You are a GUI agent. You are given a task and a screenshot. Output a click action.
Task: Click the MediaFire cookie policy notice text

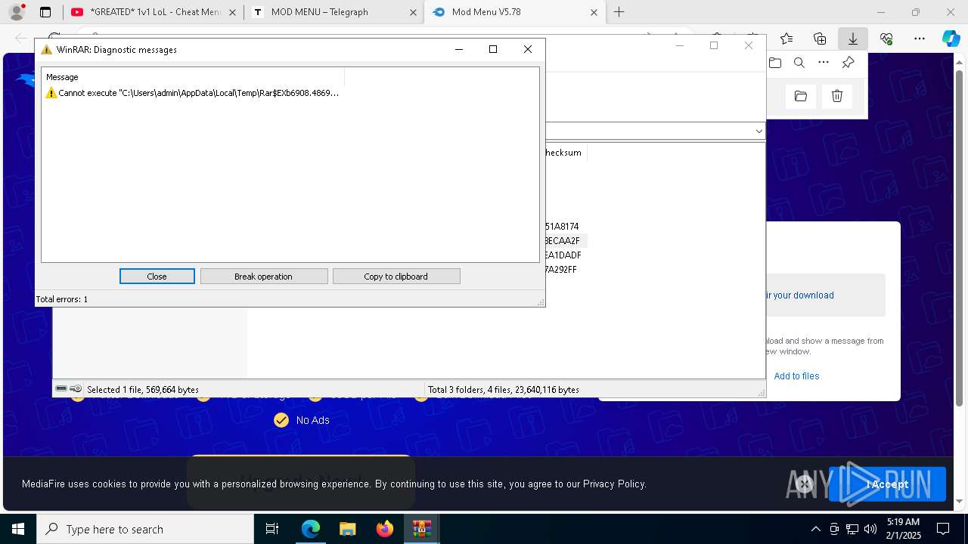pos(334,484)
